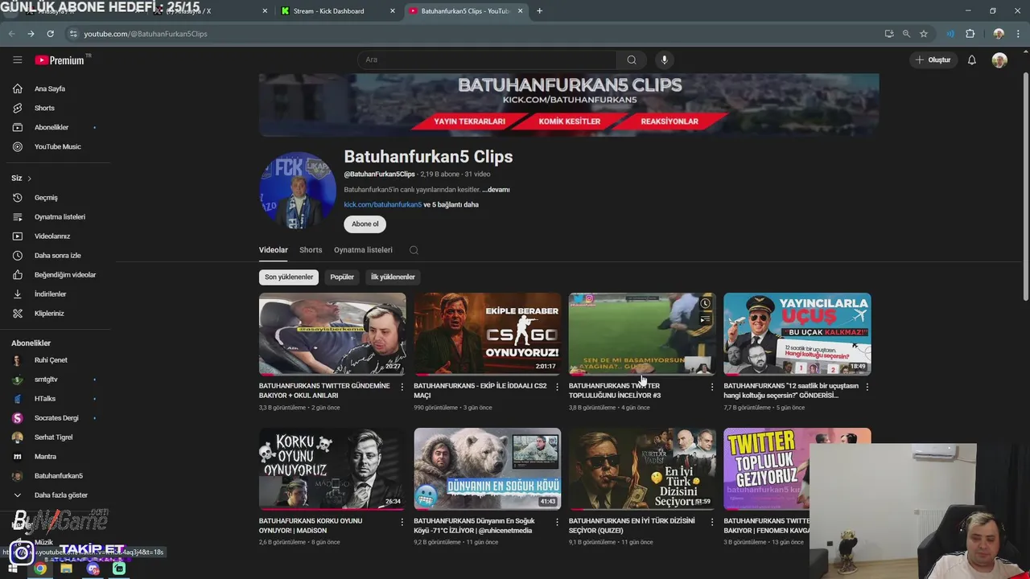The width and height of the screenshot is (1030, 579).
Task: Click the Ara search field
Action: (x=487, y=60)
